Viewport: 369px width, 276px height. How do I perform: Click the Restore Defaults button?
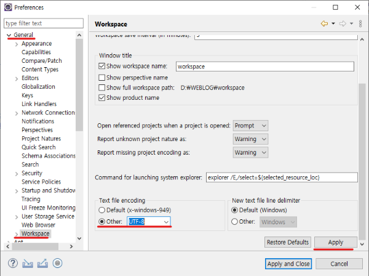coord(288,242)
